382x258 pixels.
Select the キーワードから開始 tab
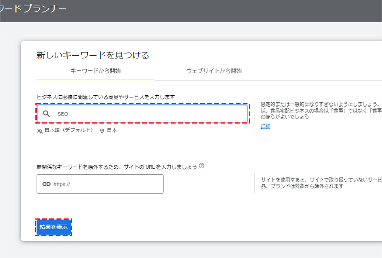coord(96,71)
